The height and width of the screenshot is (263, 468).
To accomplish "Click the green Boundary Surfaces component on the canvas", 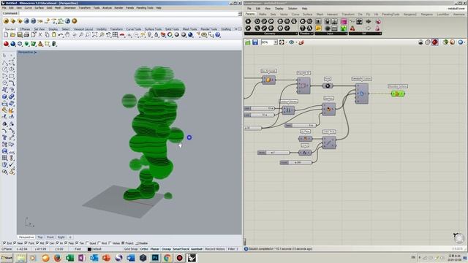I will [398, 94].
